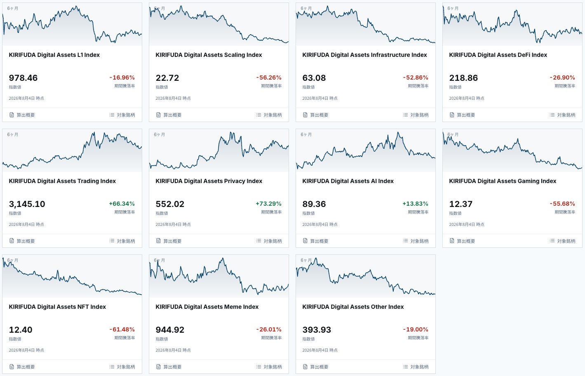The height and width of the screenshot is (376, 585).
Task: Open 算出概要 for AI Index
Action: [x=315, y=241]
